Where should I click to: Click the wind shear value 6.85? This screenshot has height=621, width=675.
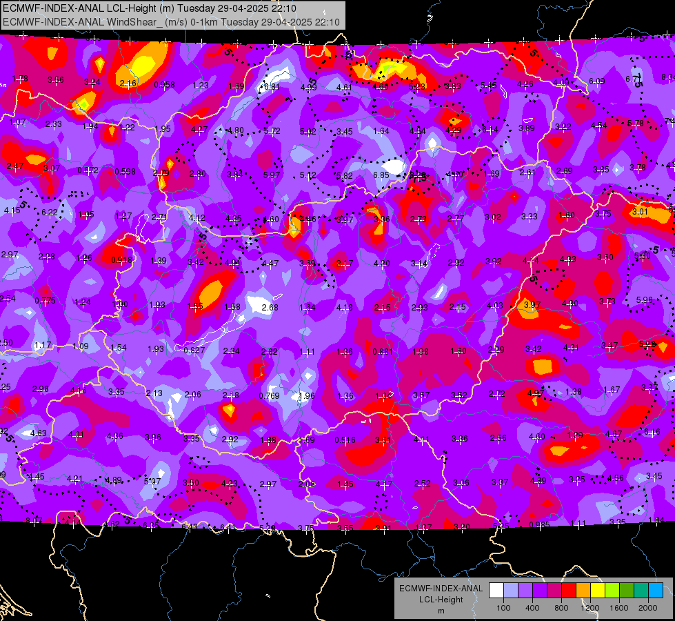tap(381, 175)
